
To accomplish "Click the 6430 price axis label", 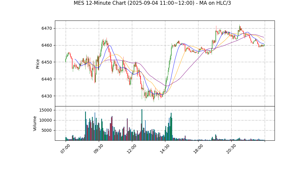I will [x=47, y=96].
